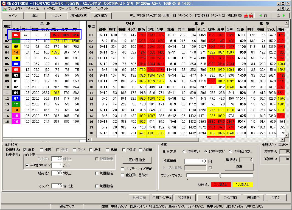292x210 pixels.
Task: Switch to the 期待値投票 tab
Action: 78,15
